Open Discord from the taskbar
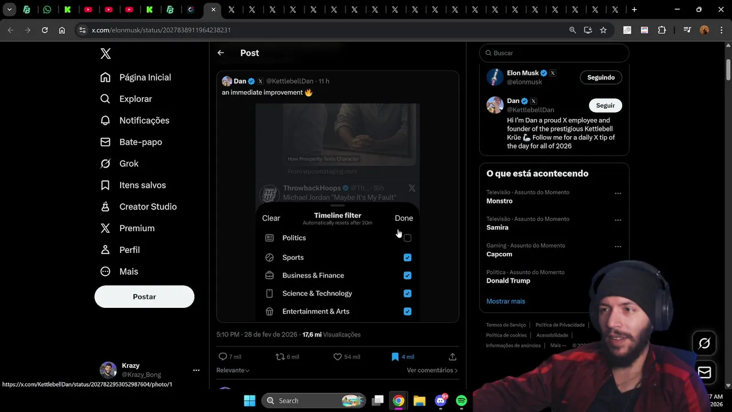Viewport: 732px width, 412px height. coord(440,401)
